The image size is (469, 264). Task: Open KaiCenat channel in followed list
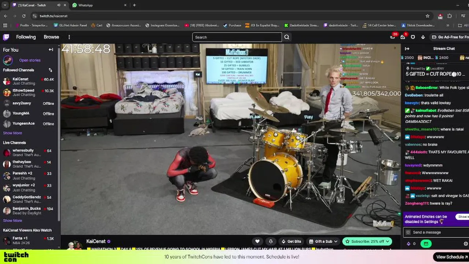tap(29, 81)
